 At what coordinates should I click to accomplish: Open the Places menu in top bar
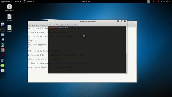[18, 2]
